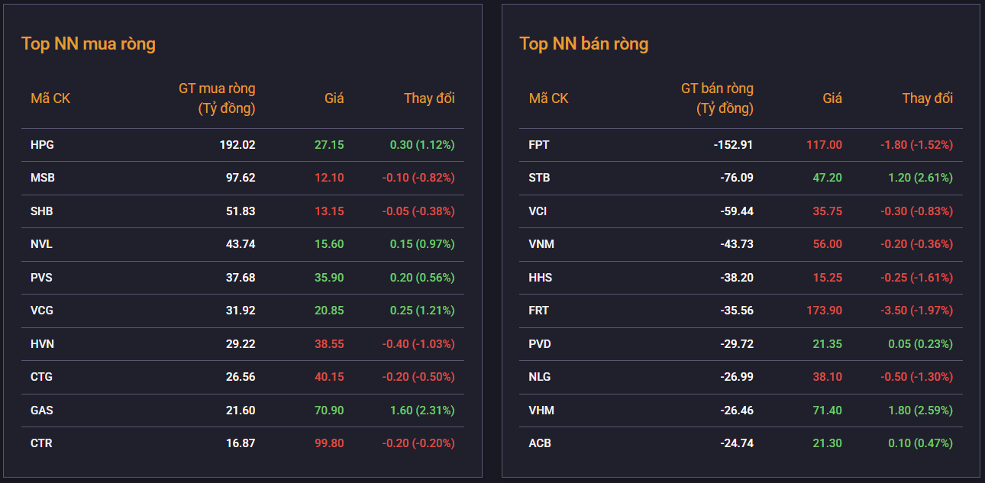Select STB net sell value -76.09

click(736, 178)
